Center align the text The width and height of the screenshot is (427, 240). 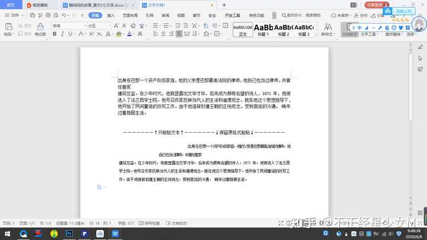point(164,34)
